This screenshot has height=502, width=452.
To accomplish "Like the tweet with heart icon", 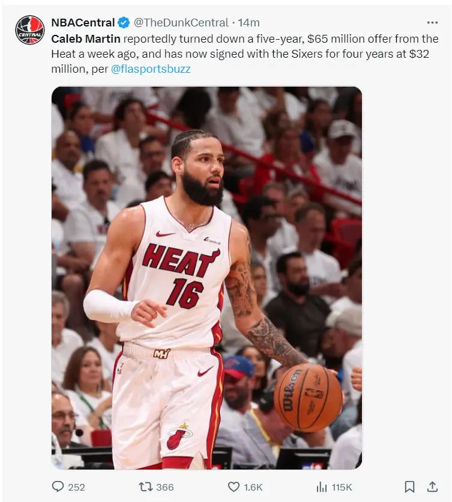I will 234,487.
